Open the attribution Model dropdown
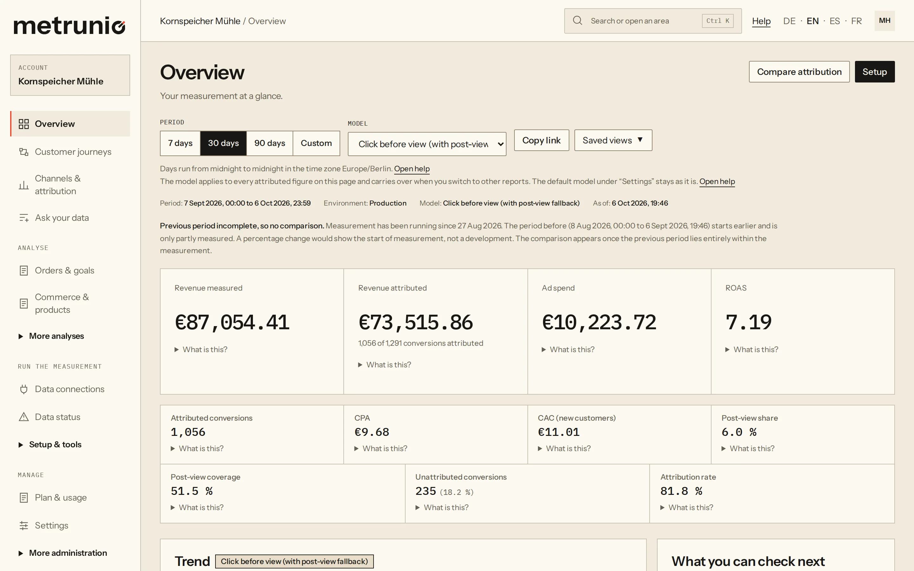 [427, 144]
